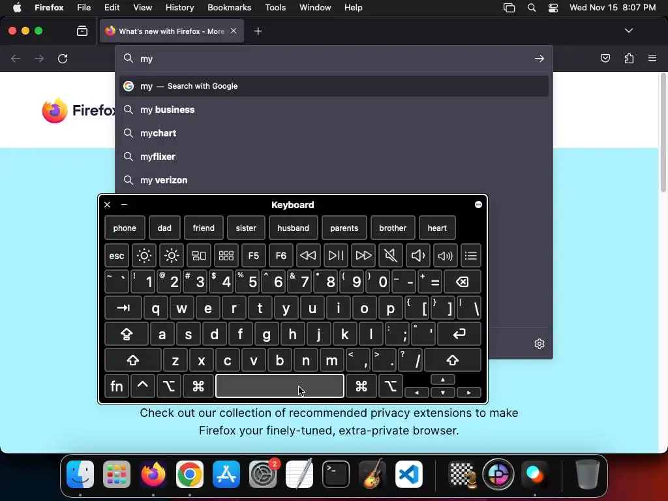Viewport: 668px width, 501px height.
Task: Reload the page with the refresh icon
Action: click(x=63, y=58)
